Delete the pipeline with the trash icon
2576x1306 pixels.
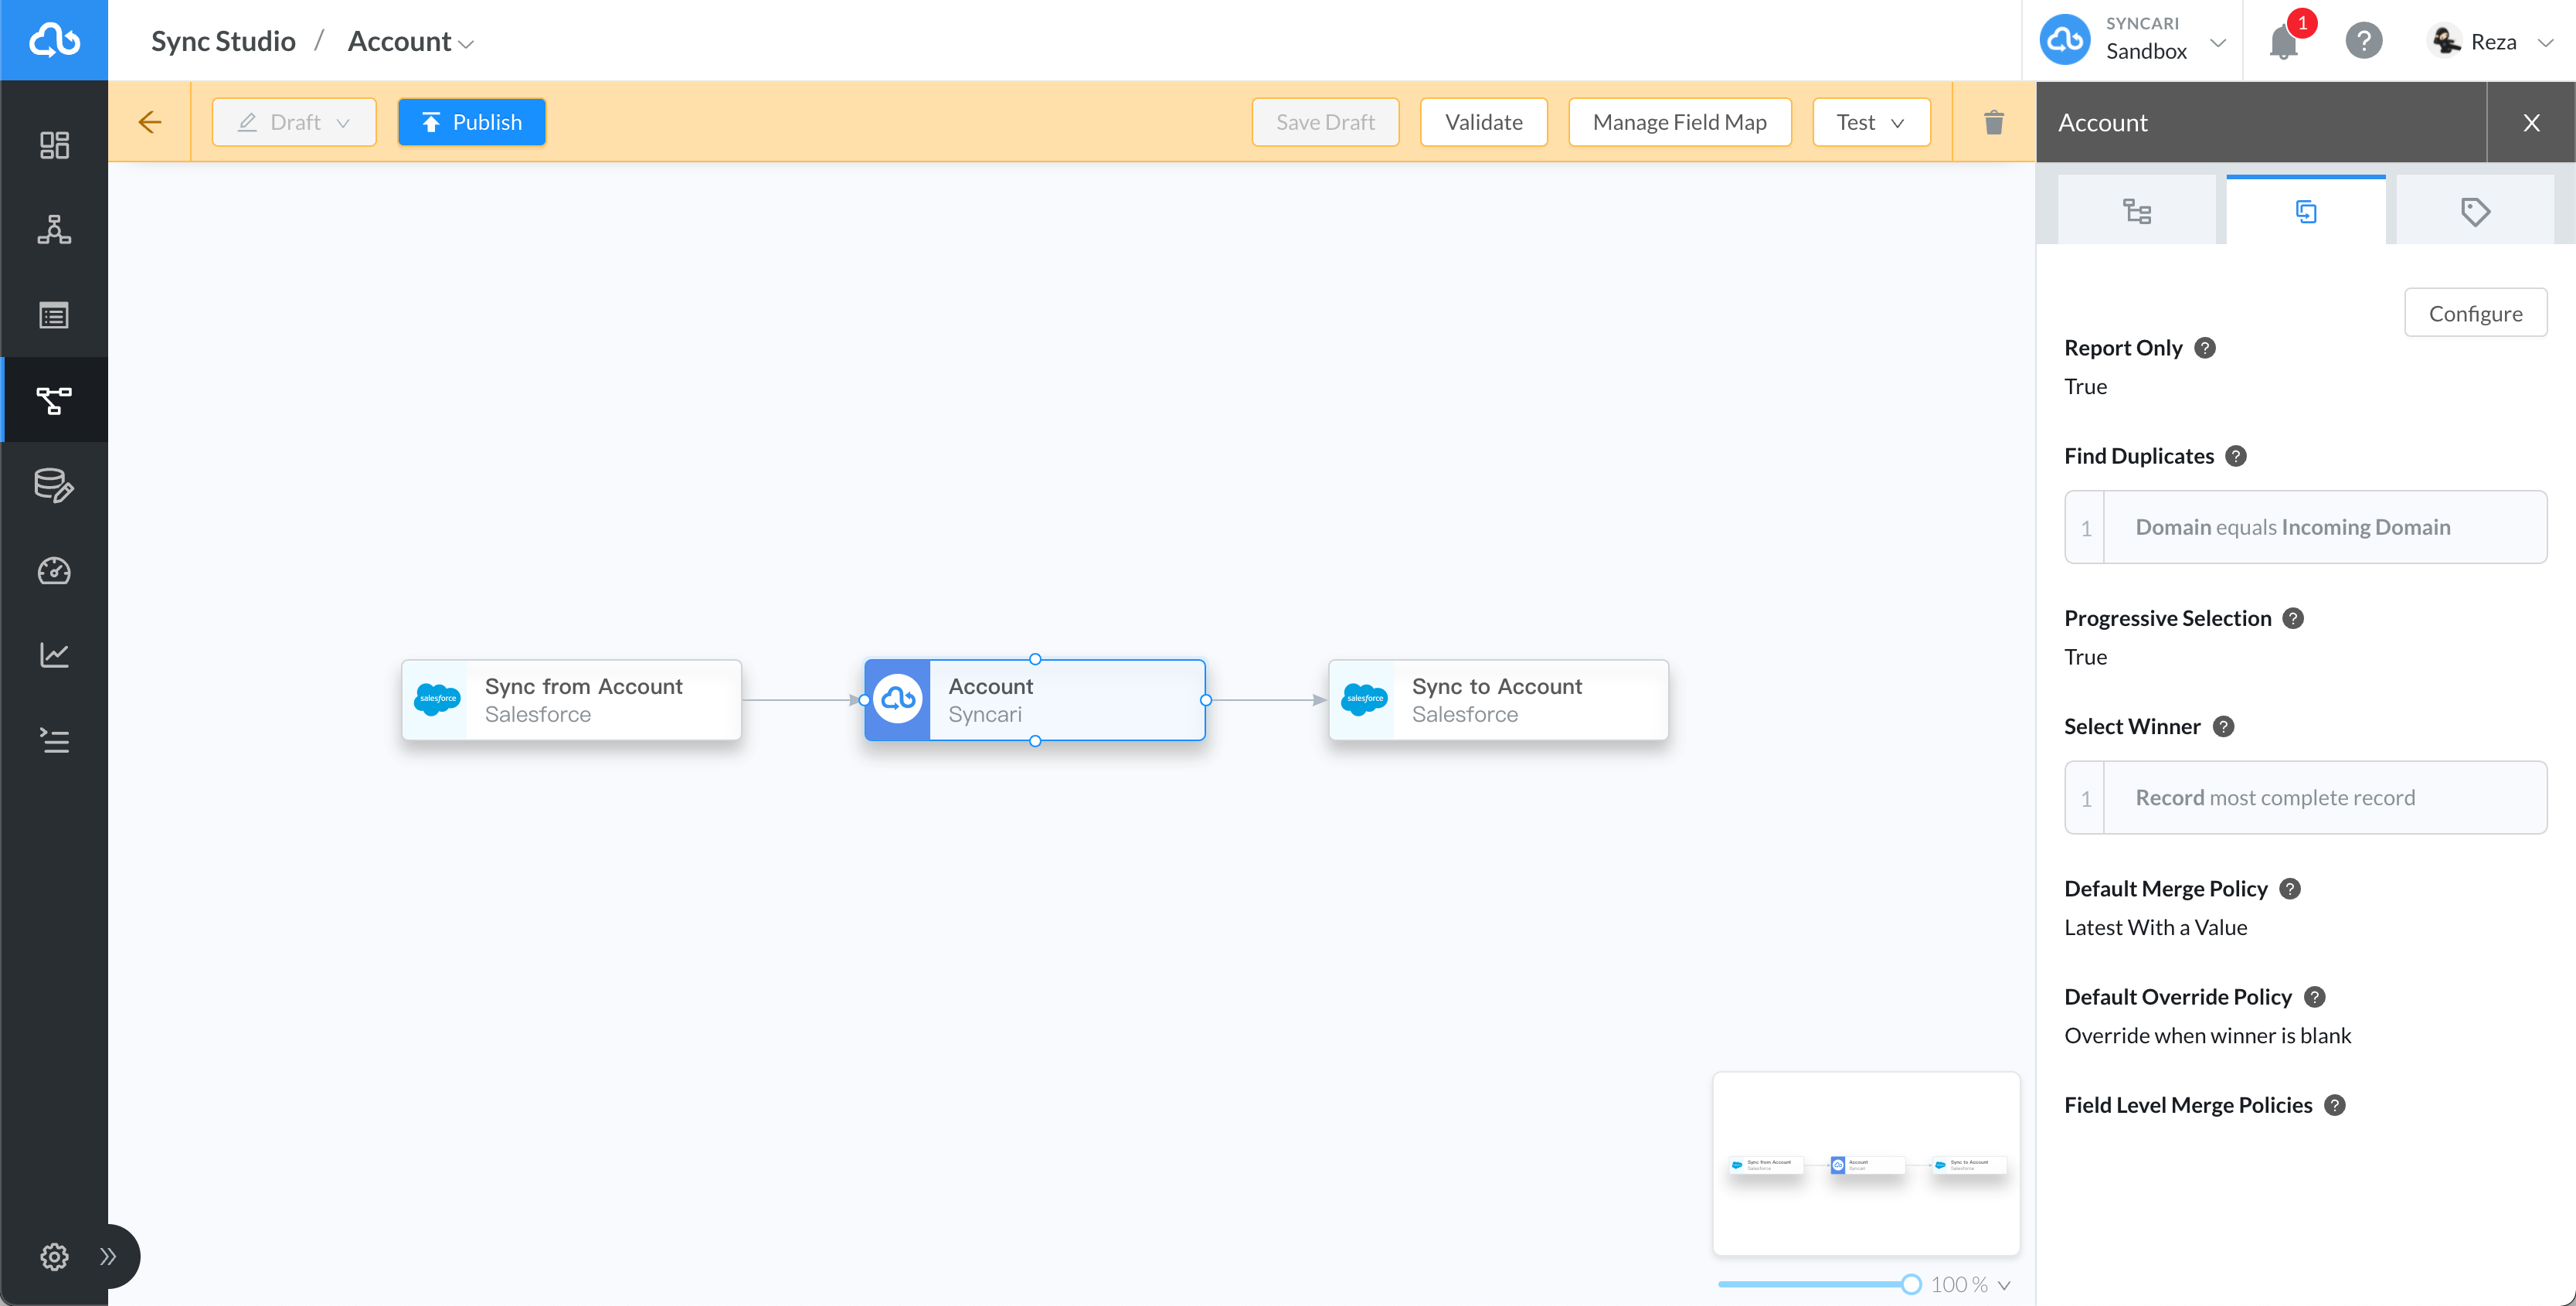point(1993,122)
